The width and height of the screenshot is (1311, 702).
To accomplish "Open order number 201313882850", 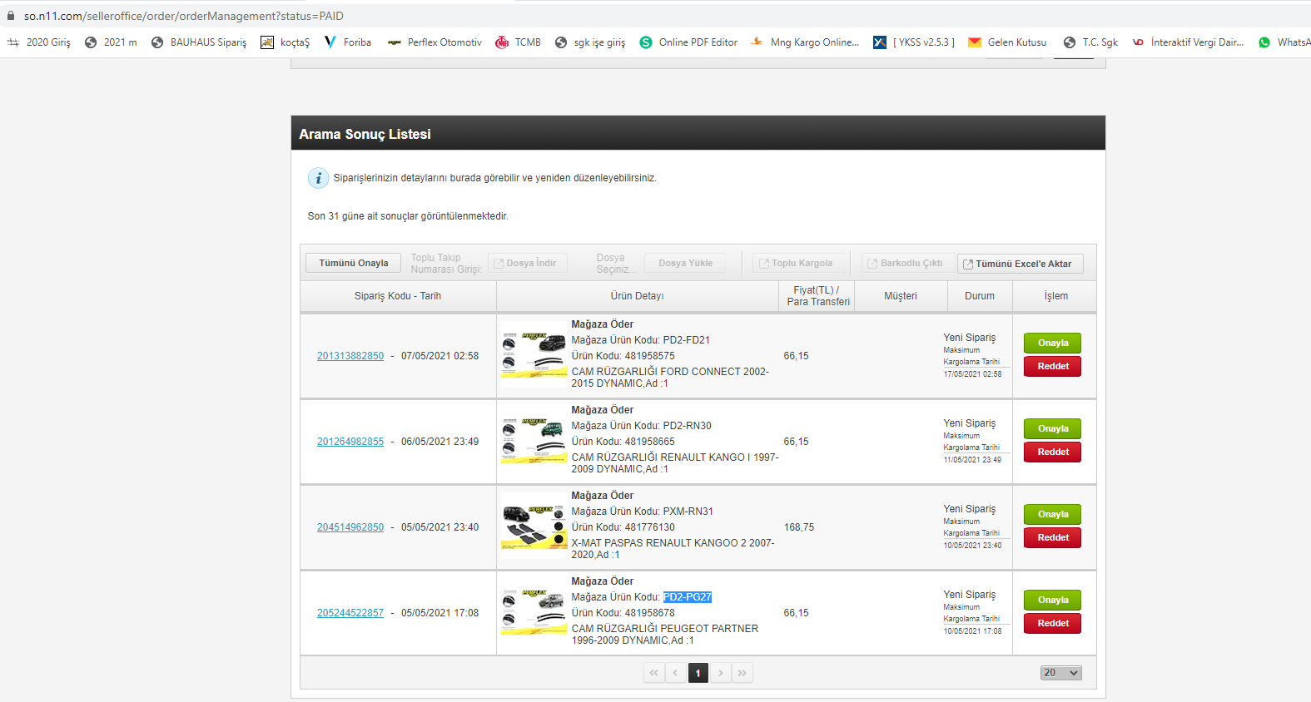I will 350,356.
